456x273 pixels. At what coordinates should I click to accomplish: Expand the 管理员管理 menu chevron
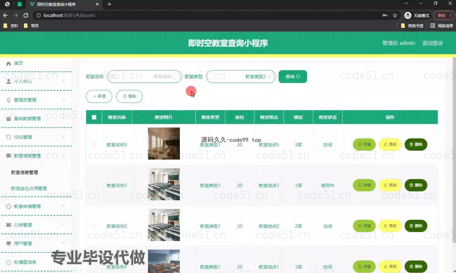tap(63, 100)
